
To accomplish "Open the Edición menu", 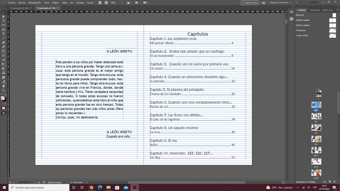I will (22, 3).
